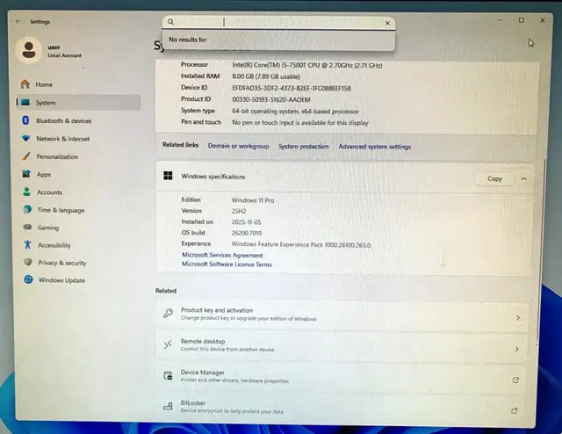
Task: Click the Time & language globe icon
Action: [x=27, y=209]
